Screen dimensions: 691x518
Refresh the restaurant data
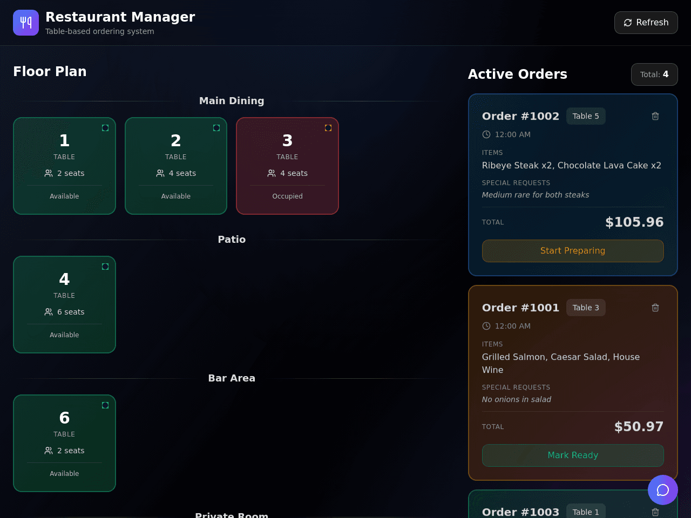(x=646, y=23)
